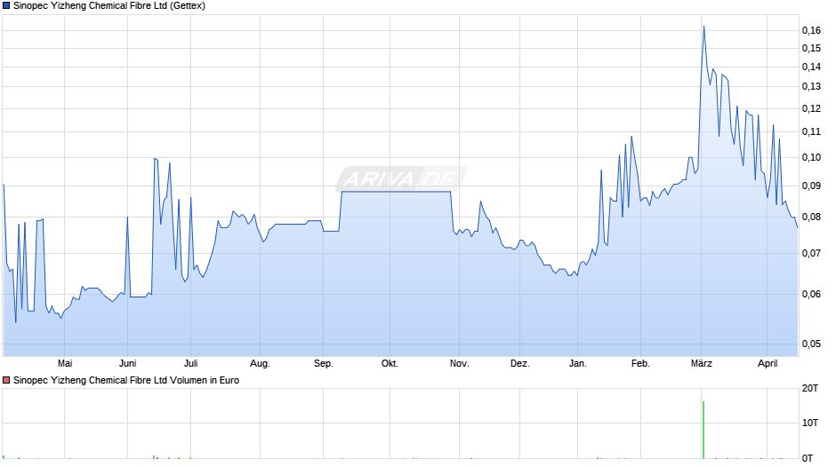The width and height of the screenshot is (836, 467).
Task: Click the 'Juli' x-axis label
Action: tap(191, 364)
